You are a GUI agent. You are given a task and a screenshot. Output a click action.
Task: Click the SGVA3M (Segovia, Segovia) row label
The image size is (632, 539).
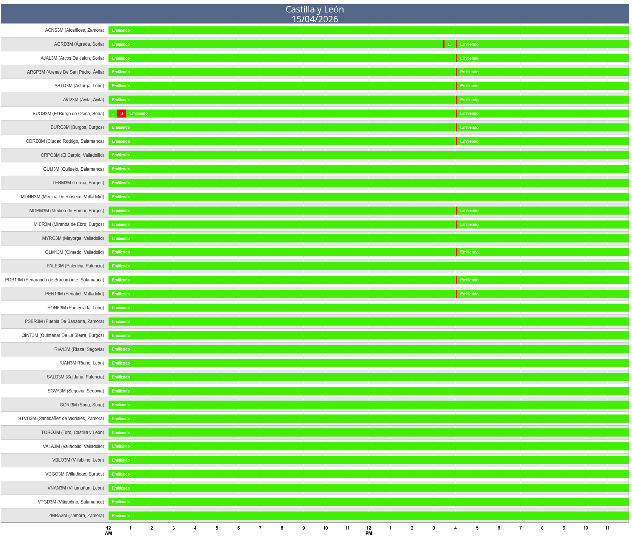[76, 391]
